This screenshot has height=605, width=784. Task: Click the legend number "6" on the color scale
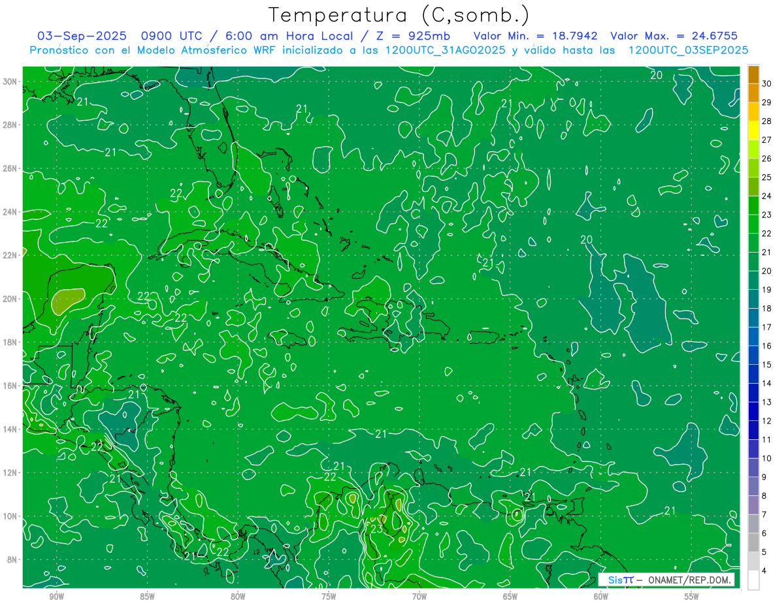click(765, 533)
